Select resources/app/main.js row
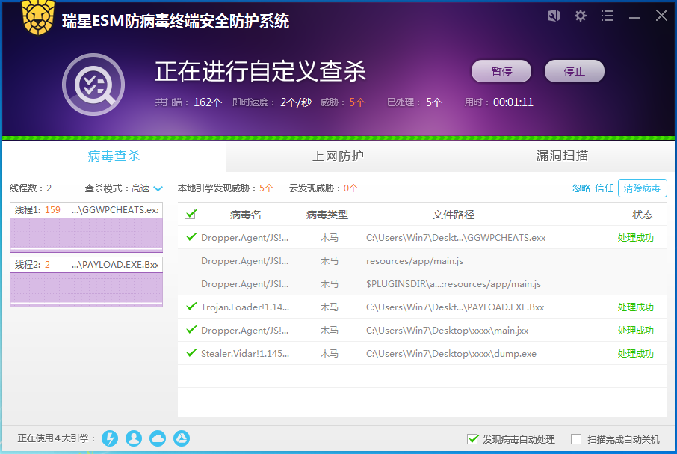The width and height of the screenshot is (677, 454). pyautogui.click(x=422, y=260)
